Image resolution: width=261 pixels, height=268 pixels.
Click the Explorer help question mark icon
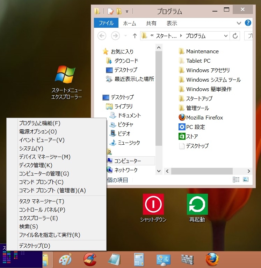[248, 23]
